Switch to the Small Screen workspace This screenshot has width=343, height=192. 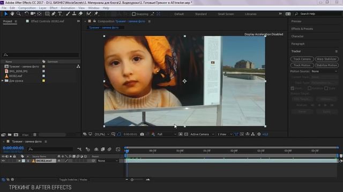point(226,14)
